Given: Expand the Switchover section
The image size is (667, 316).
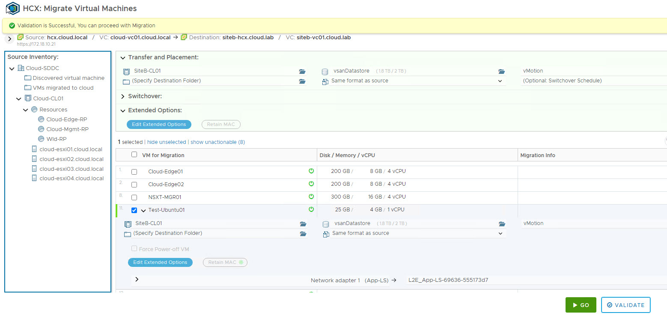Looking at the screenshot, I should pyautogui.click(x=123, y=97).
